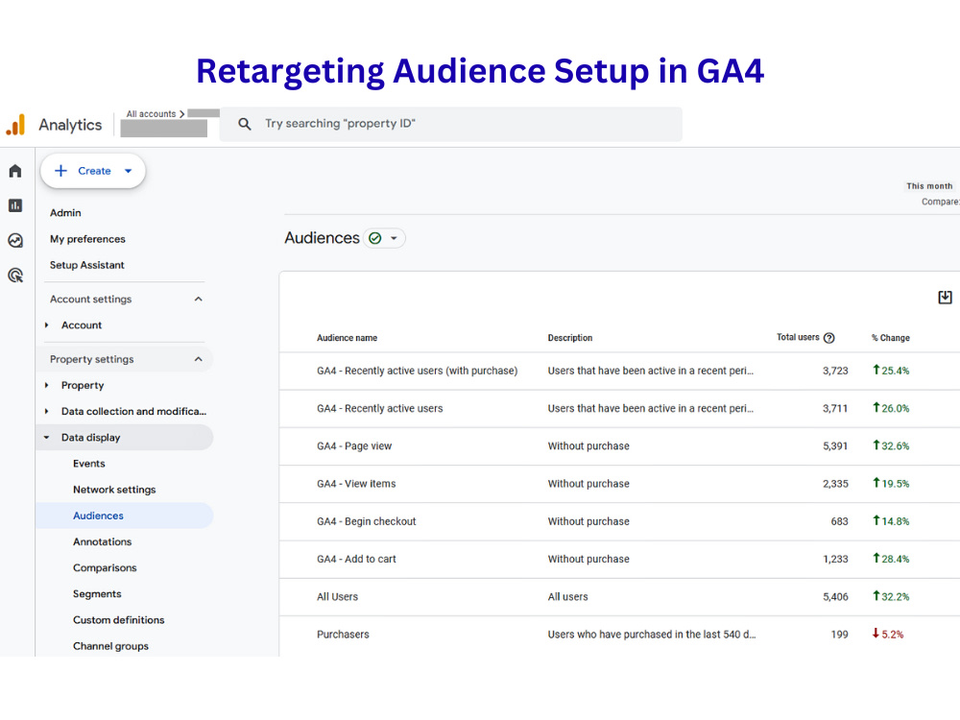Download the audiences table via export icon

tap(945, 298)
